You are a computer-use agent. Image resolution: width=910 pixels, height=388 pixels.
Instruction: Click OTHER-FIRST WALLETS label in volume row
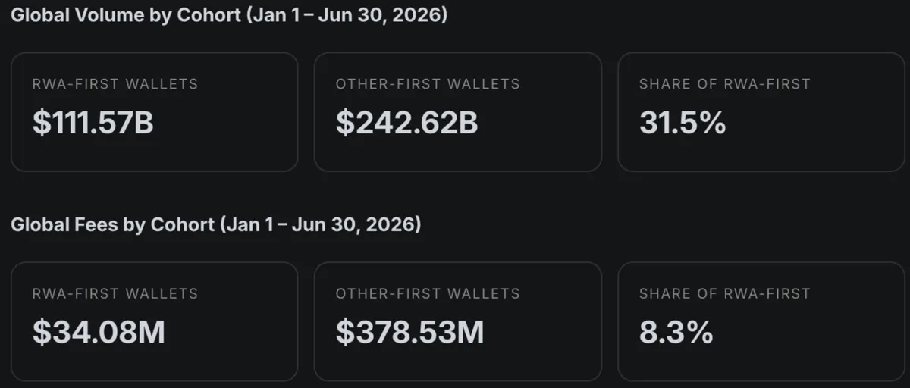point(428,84)
